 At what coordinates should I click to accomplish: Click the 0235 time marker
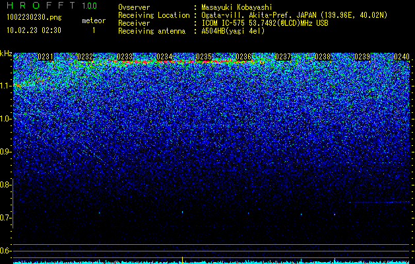coord(204,57)
